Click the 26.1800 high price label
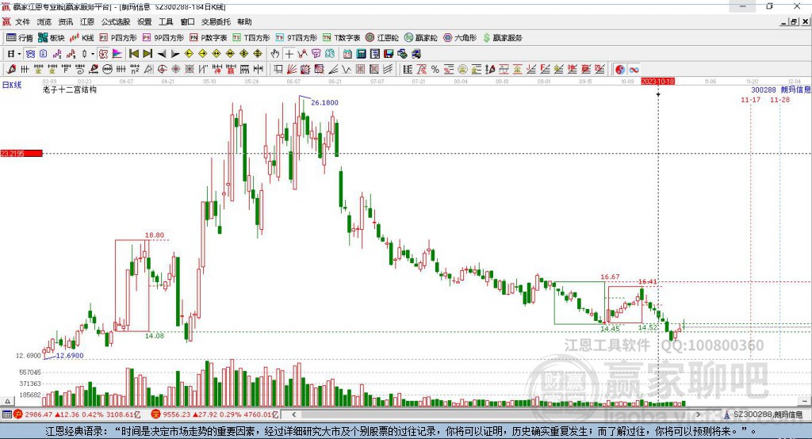 (324, 102)
